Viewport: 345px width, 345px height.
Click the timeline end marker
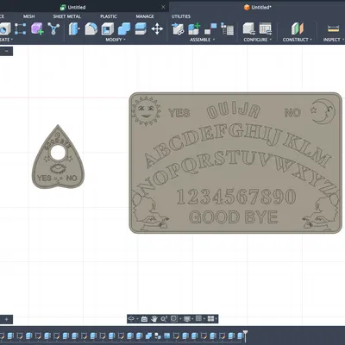[x=245, y=336]
